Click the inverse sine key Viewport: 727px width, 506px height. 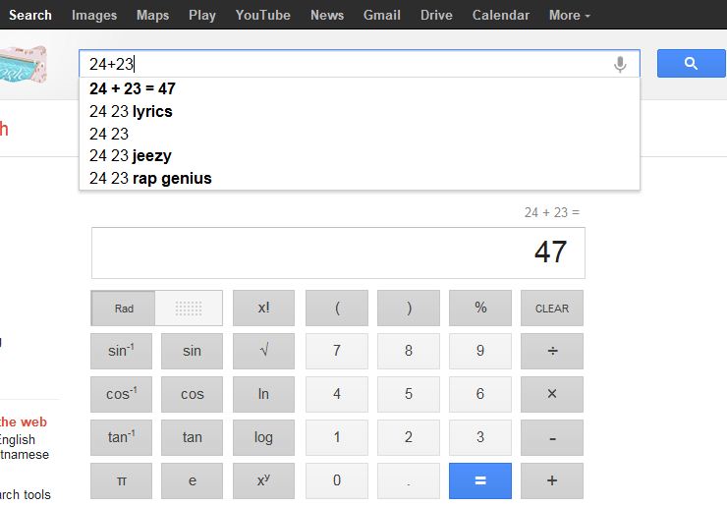(x=121, y=351)
